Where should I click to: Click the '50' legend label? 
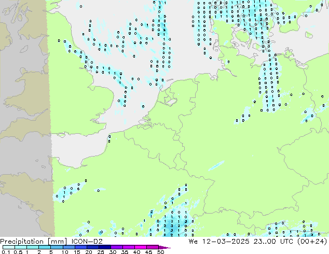coord(160,252)
